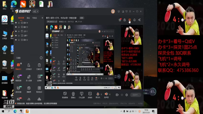Select the 全屏 1 source row

tap(29, 35)
